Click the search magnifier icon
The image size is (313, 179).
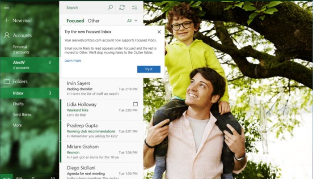tap(110, 8)
